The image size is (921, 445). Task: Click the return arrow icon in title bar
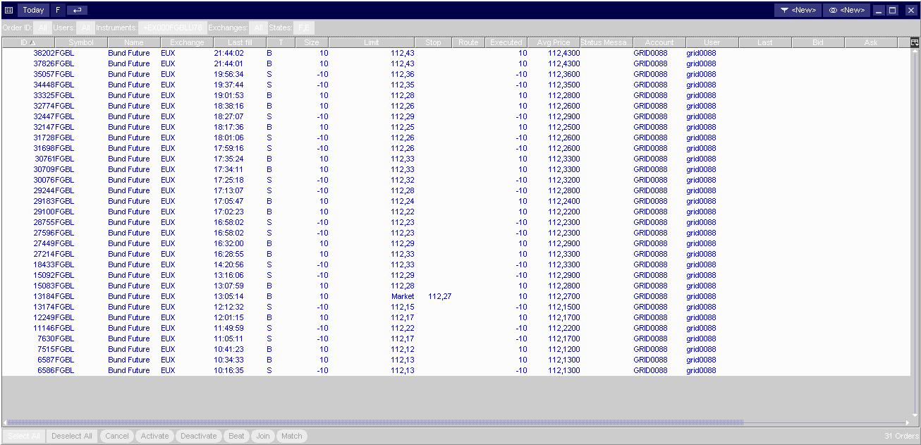click(78, 10)
